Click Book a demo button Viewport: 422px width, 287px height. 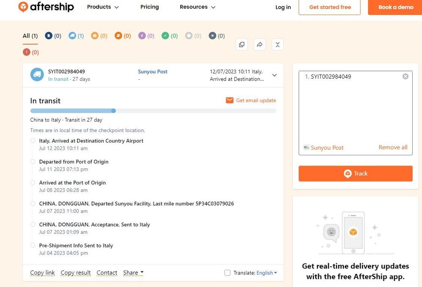coord(395,7)
